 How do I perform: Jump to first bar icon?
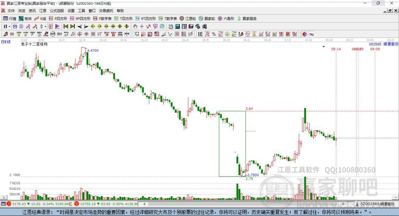[65, 27]
